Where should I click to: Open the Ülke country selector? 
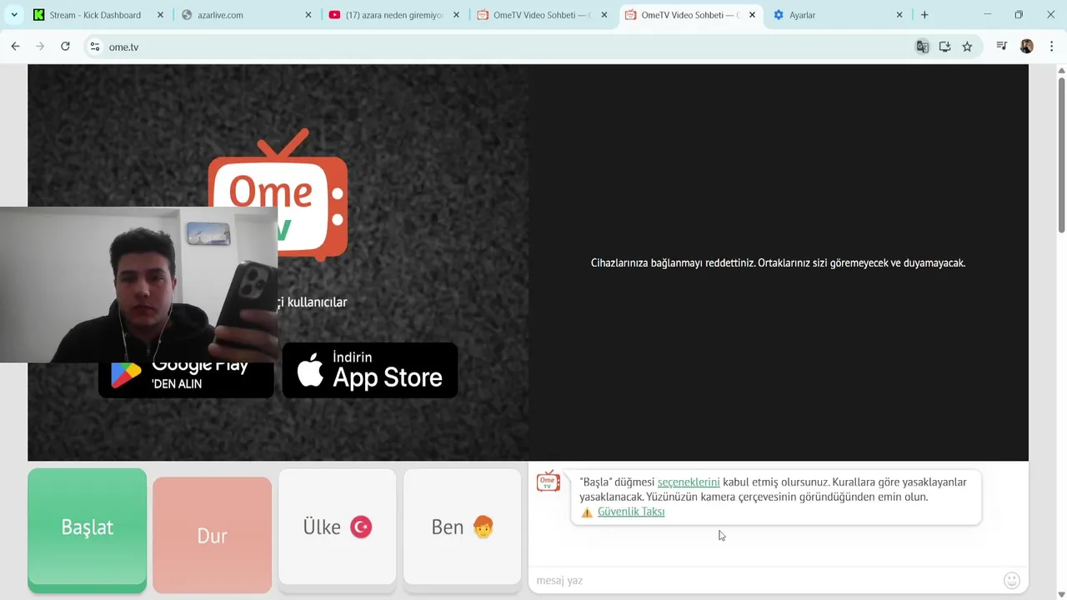[337, 527]
